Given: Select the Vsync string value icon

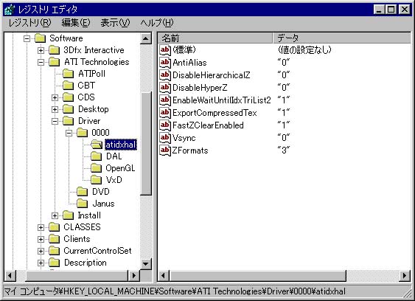Looking at the screenshot, I should pos(165,138).
